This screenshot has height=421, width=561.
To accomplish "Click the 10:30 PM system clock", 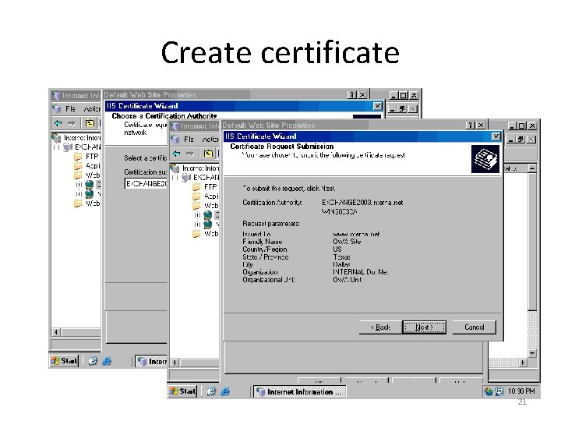I will pyautogui.click(x=521, y=391).
